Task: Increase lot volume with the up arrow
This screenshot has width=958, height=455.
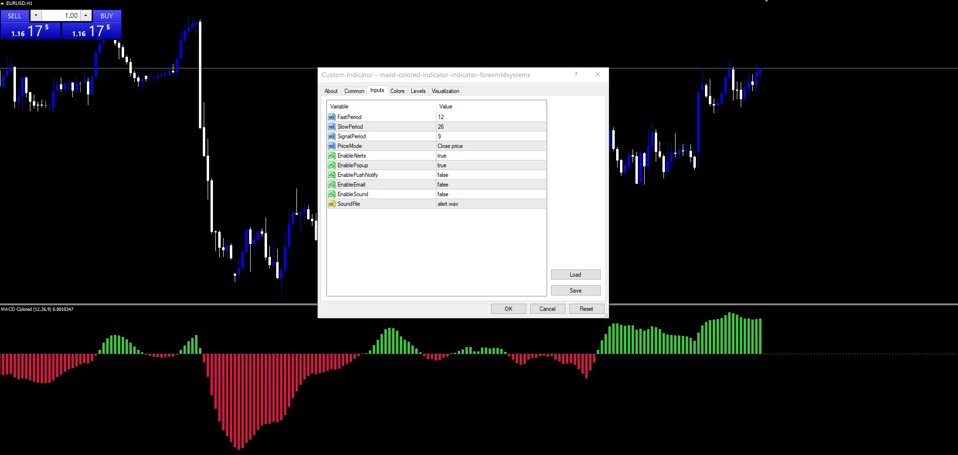Action: tap(86, 15)
